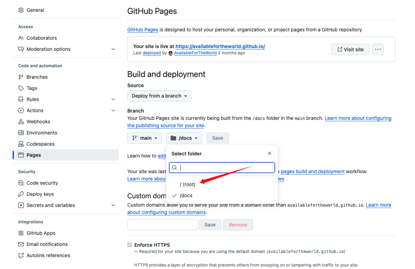Click the custom domain text field
This screenshot has height=269, width=415.
click(162, 225)
